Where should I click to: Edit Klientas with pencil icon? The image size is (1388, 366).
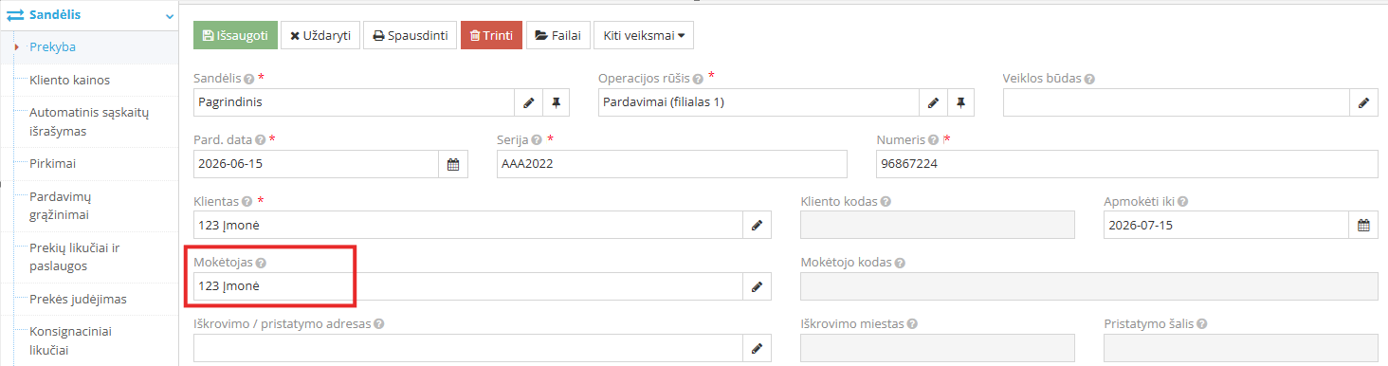click(x=757, y=225)
